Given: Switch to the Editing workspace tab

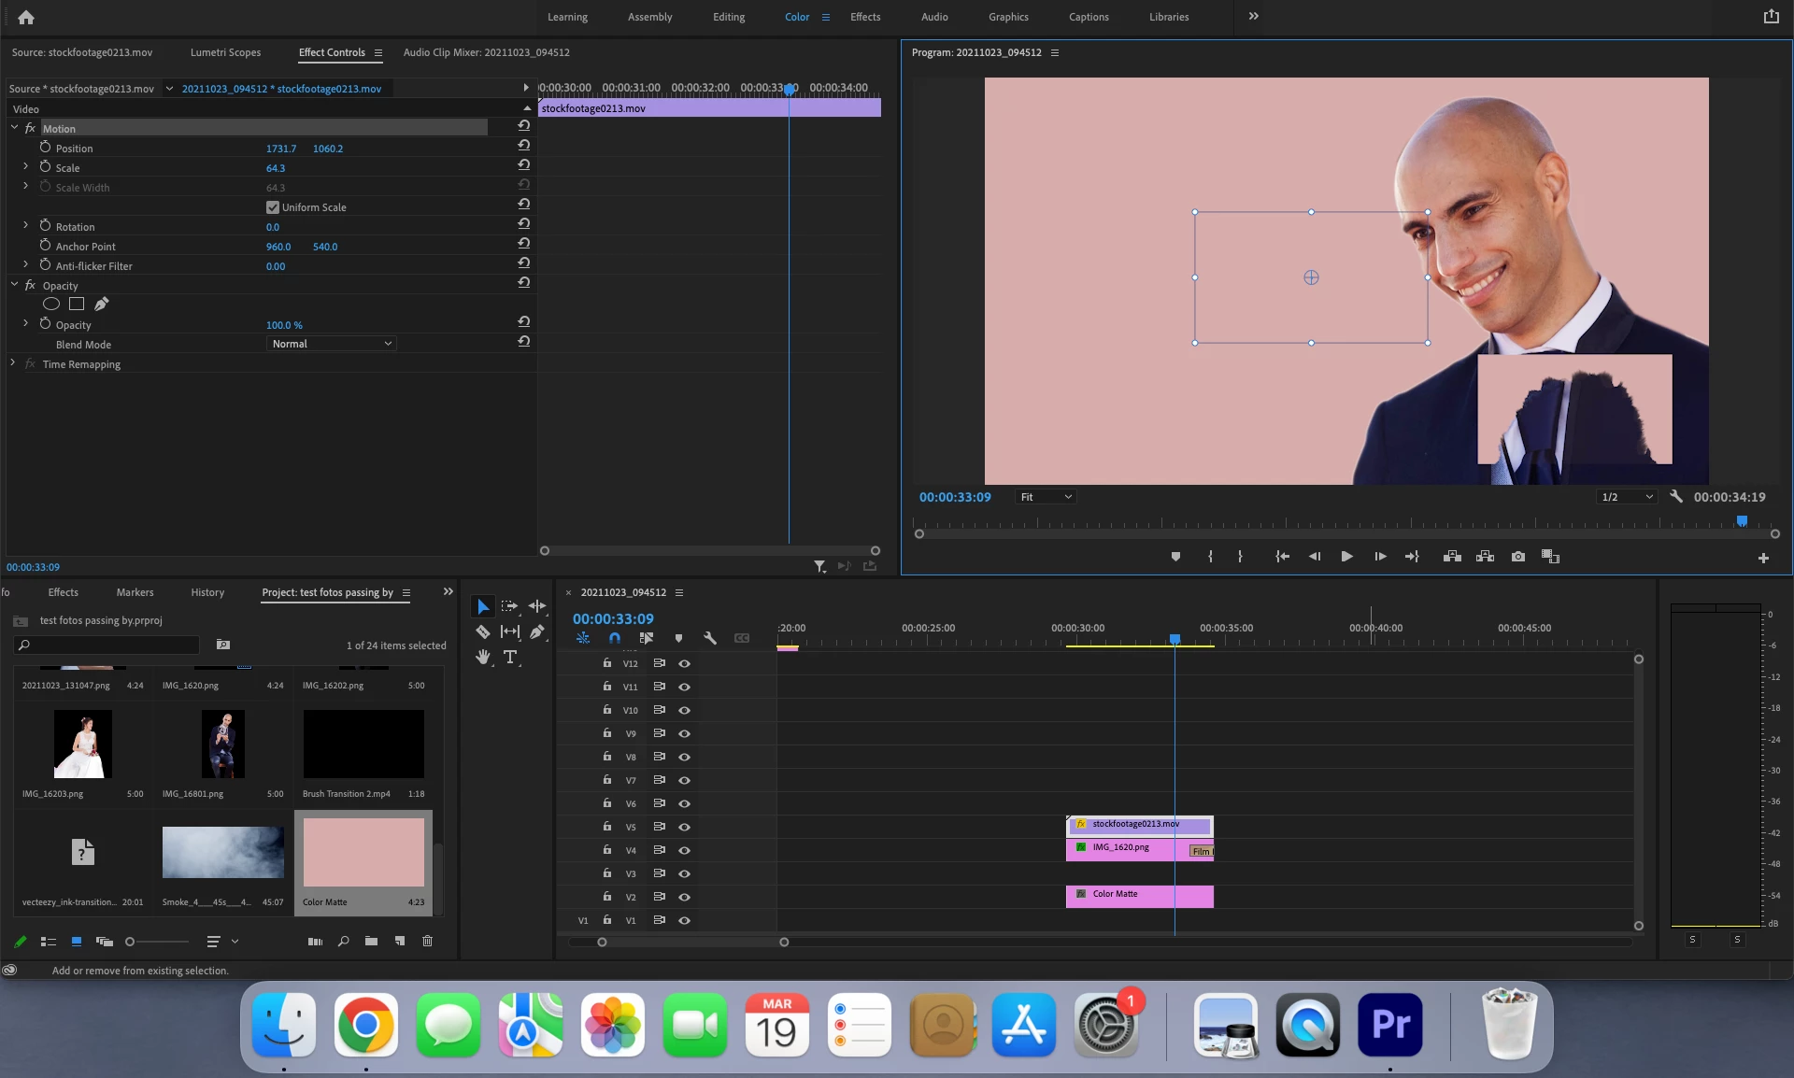Looking at the screenshot, I should click(728, 17).
